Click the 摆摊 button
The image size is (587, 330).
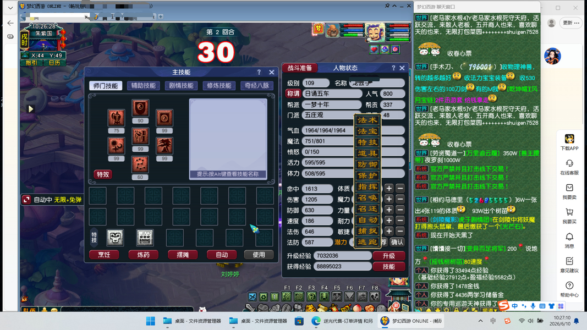[183, 255]
